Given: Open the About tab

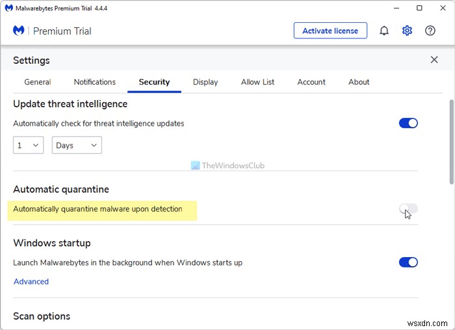Looking at the screenshot, I should [359, 82].
